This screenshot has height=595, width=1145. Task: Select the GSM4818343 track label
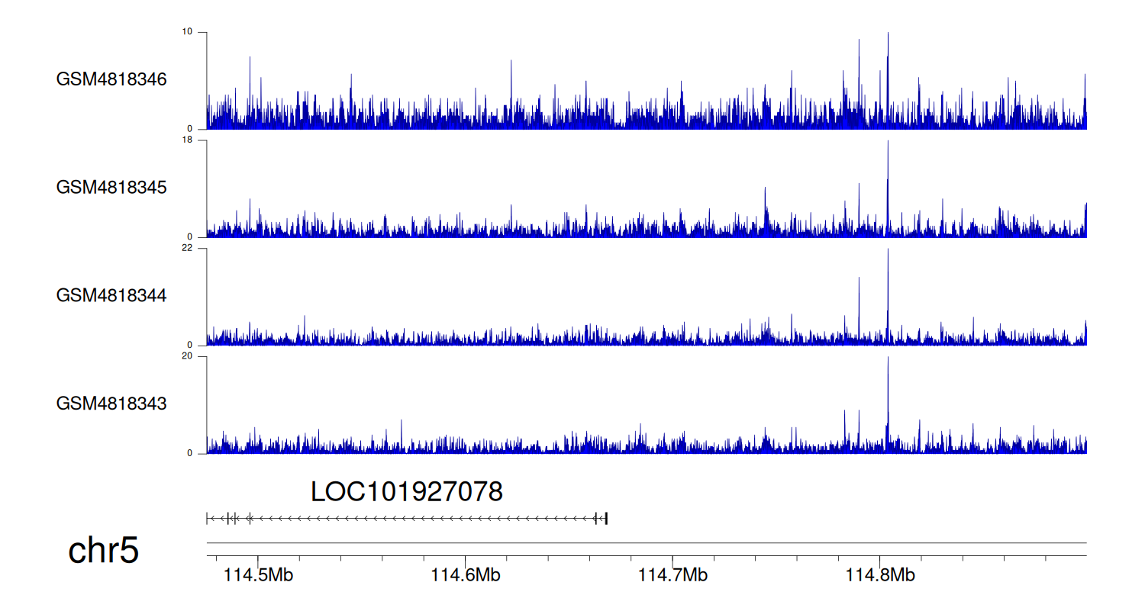tap(111, 403)
